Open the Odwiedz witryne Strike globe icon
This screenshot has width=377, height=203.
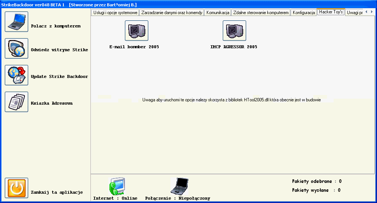point(16,48)
